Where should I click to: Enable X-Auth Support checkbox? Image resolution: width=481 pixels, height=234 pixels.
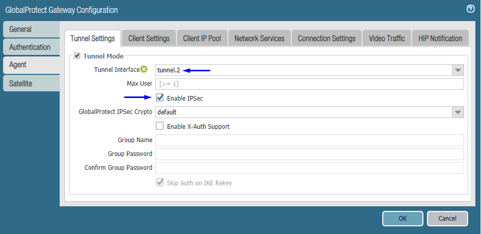[160, 126]
